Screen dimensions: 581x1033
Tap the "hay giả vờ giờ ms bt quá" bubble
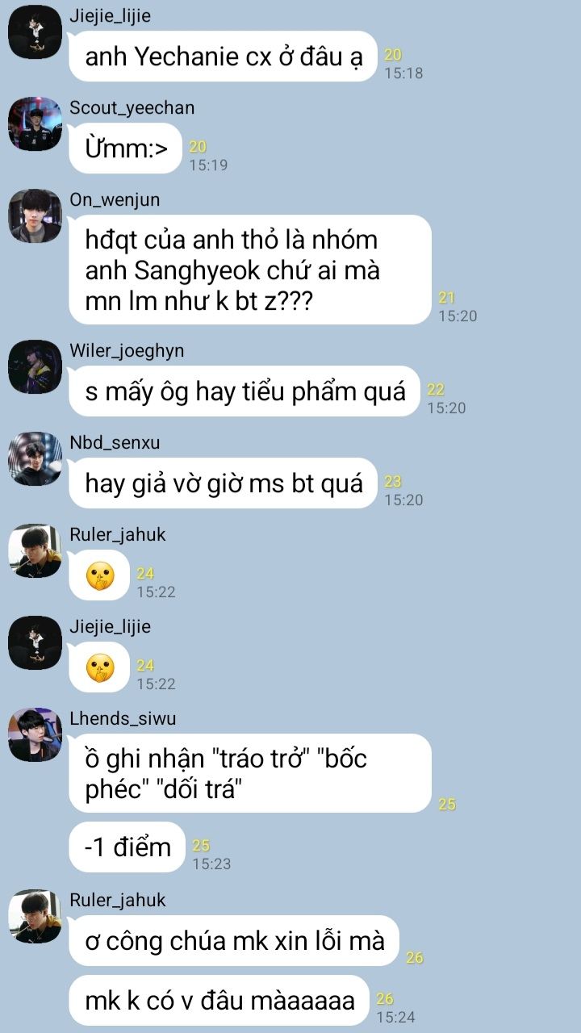coord(224,483)
